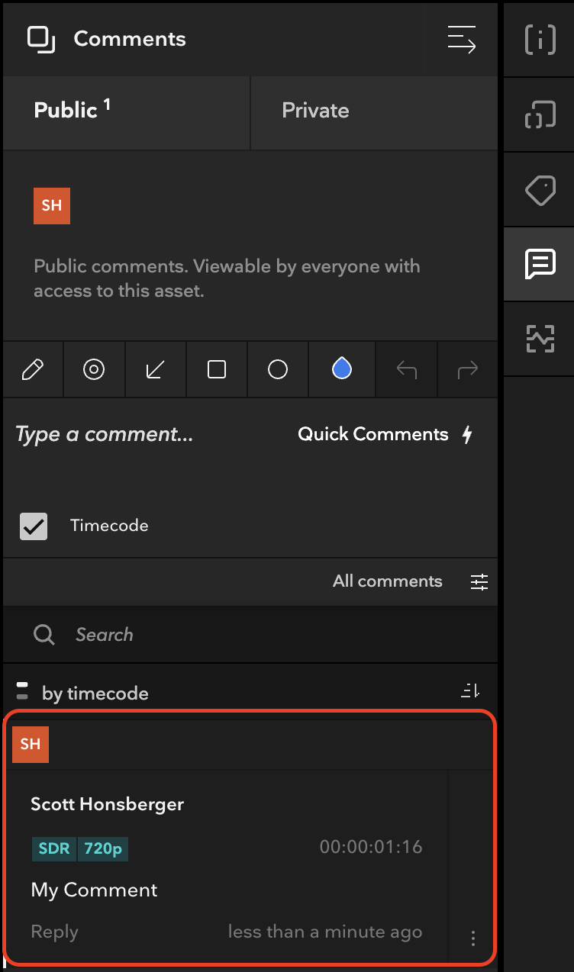The width and height of the screenshot is (574, 972).
Task: Change sort order next to by timecode
Action: pos(470,691)
